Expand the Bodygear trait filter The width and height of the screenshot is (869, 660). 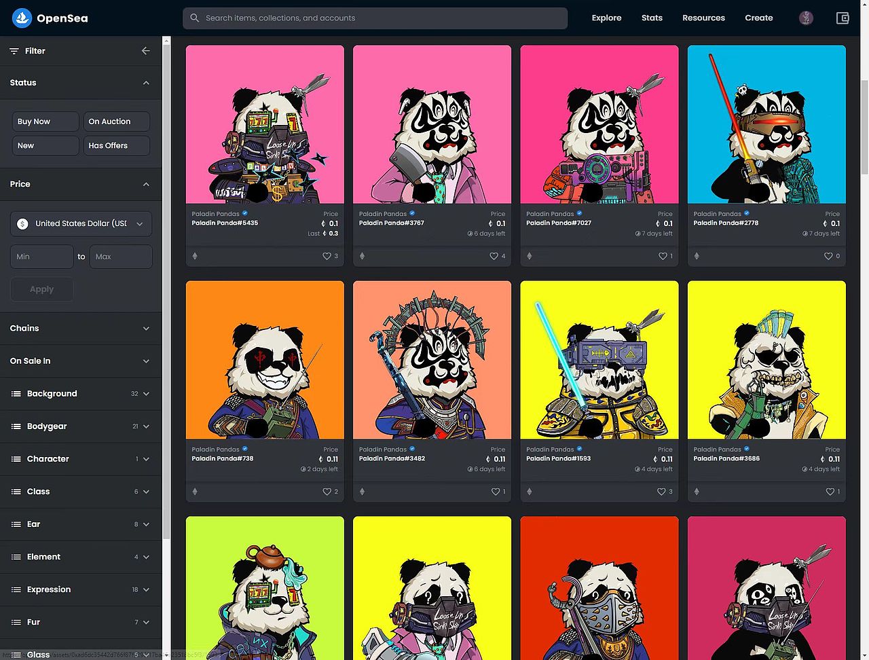click(81, 426)
